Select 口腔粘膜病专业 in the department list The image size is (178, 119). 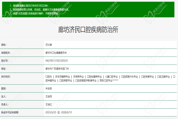(x=94, y=77)
